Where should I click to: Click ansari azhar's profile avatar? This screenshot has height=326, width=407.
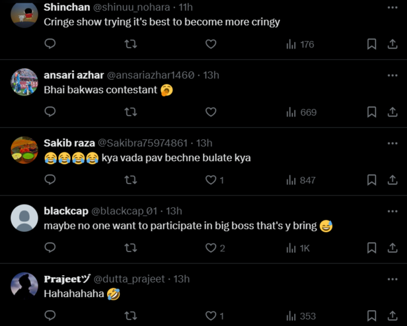[24, 82]
